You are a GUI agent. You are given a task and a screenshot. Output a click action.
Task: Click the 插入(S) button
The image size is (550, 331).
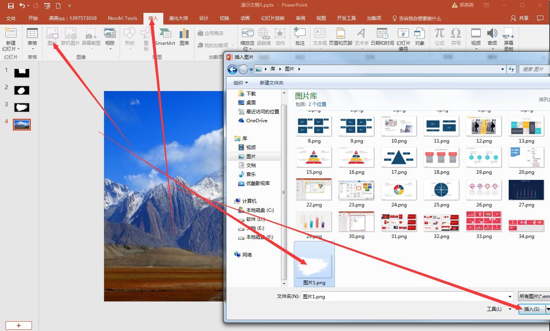pyautogui.click(x=531, y=309)
